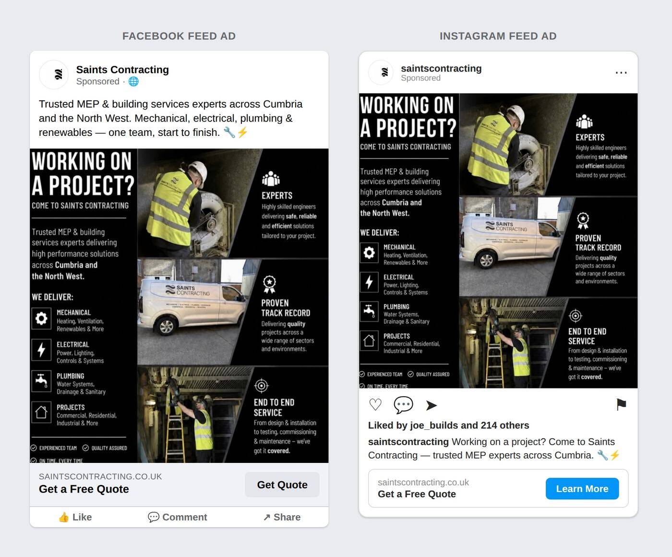Click the Liked by joe_builds and 214 others line

pyautogui.click(x=449, y=425)
